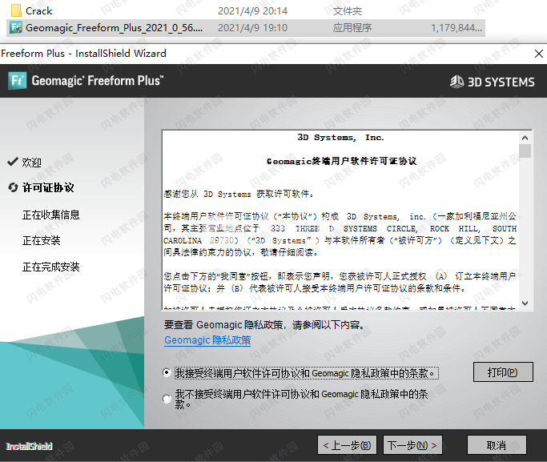Click the 文件夹 type cell
Screen dimensions: 547x462
pyautogui.click(x=348, y=10)
